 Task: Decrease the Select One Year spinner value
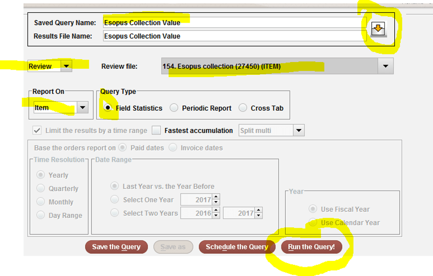(x=216, y=202)
